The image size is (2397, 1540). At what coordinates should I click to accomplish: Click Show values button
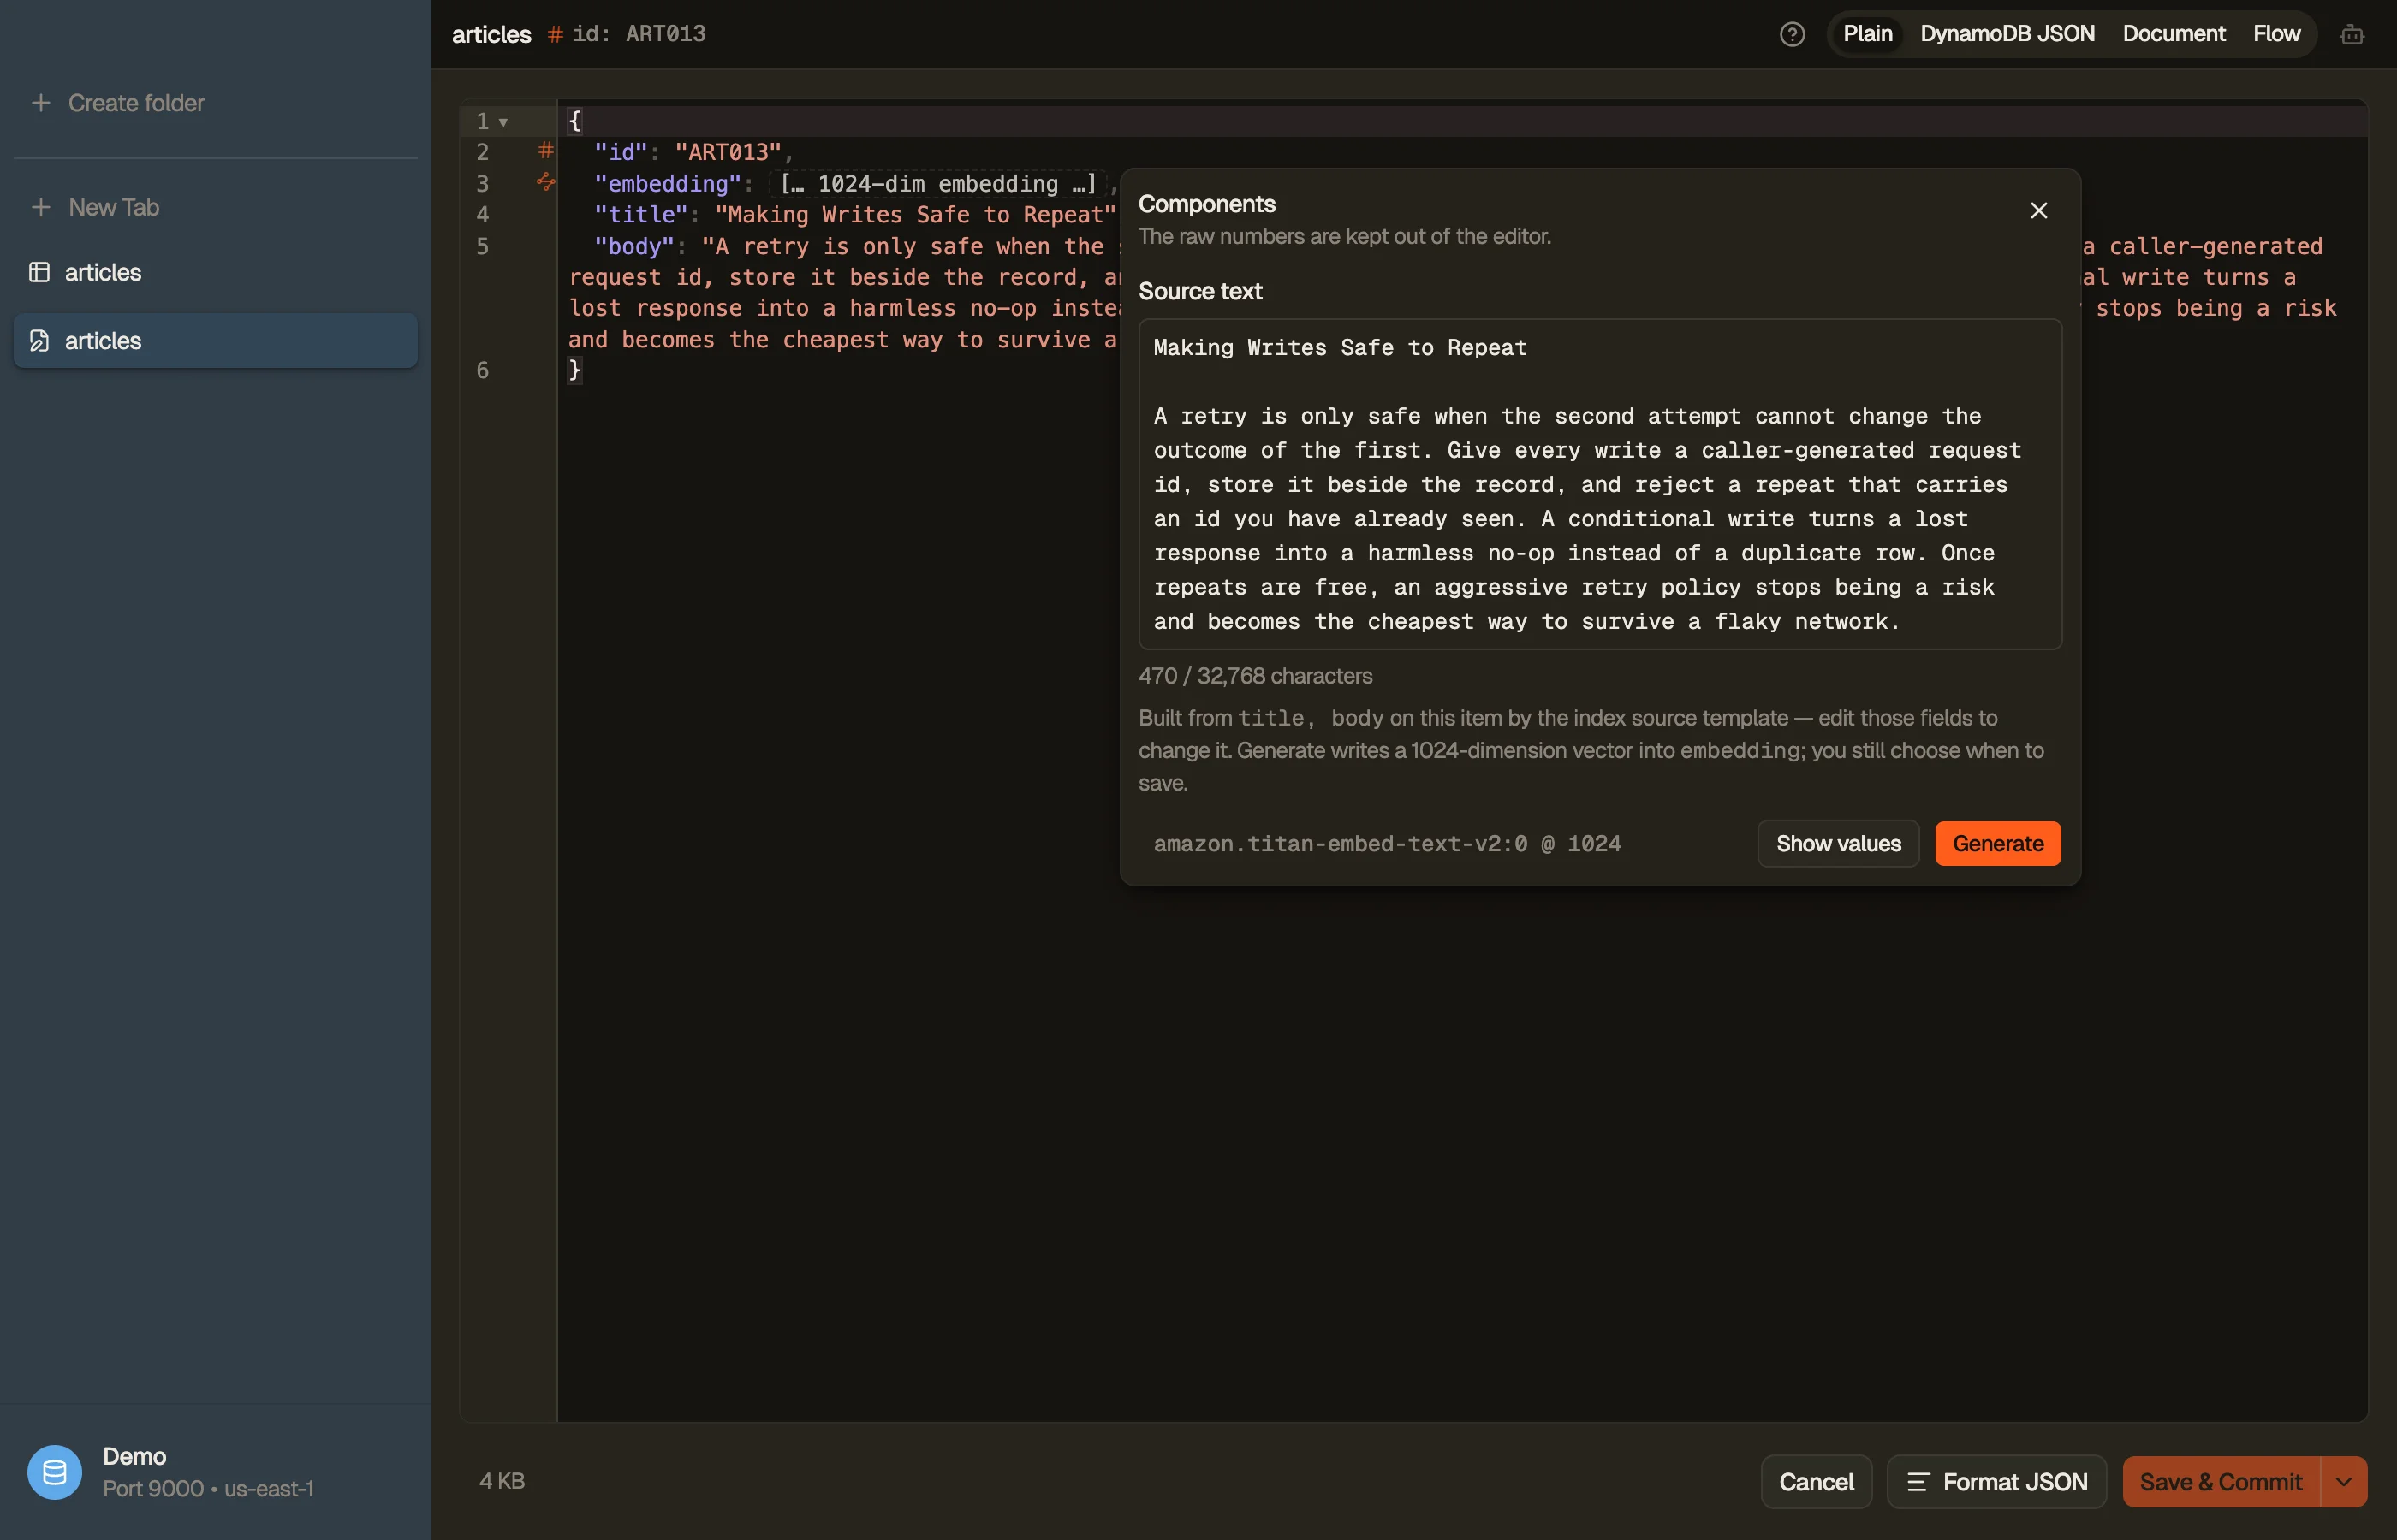pyautogui.click(x=1838, y=843)
